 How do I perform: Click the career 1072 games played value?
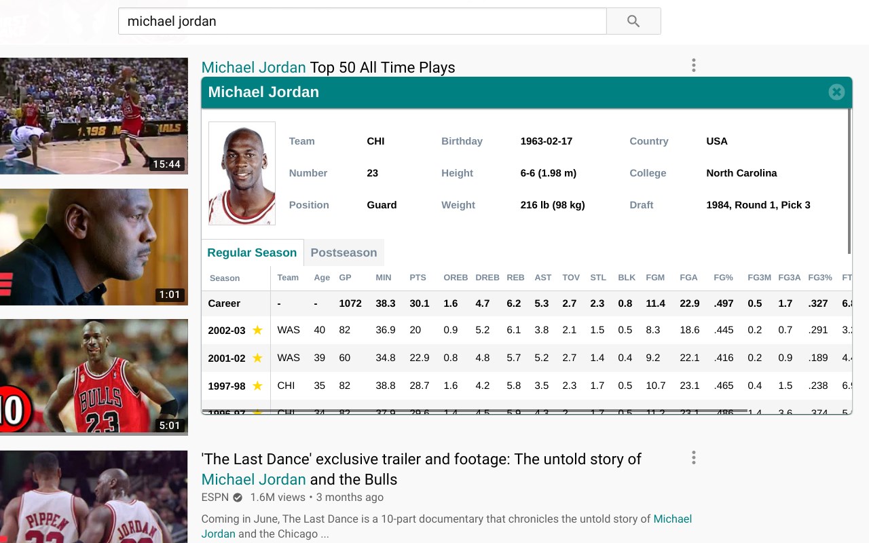click(350, 303)
